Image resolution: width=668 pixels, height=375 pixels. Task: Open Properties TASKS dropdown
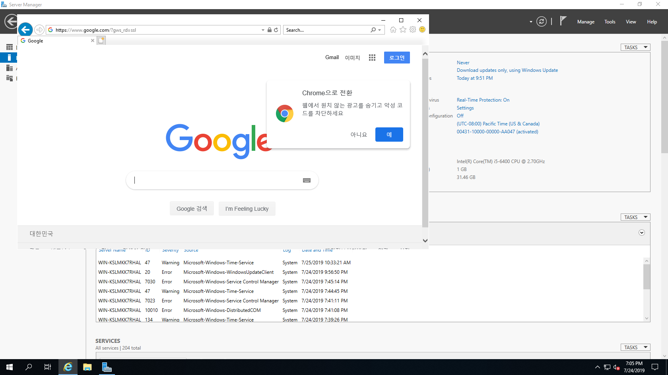point(635,47)
